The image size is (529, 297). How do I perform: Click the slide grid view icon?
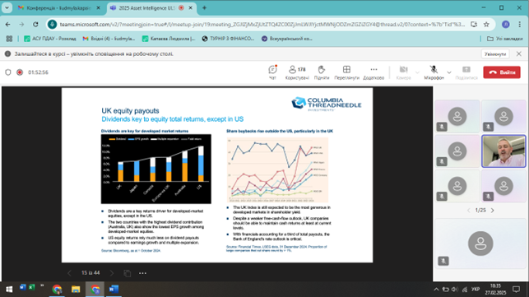pyautogui.click(x=128, y=273)
